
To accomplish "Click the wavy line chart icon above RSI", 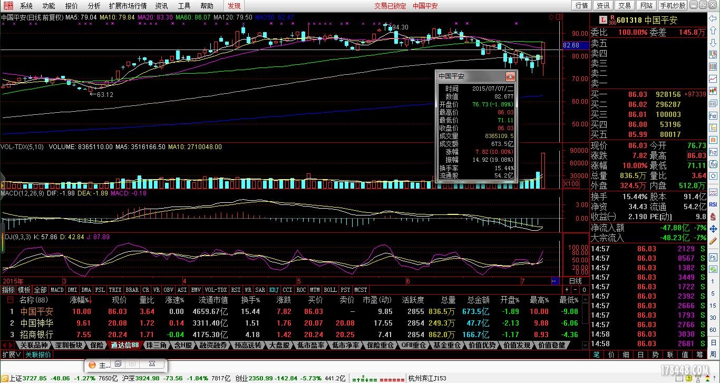I will coord(712,192).
